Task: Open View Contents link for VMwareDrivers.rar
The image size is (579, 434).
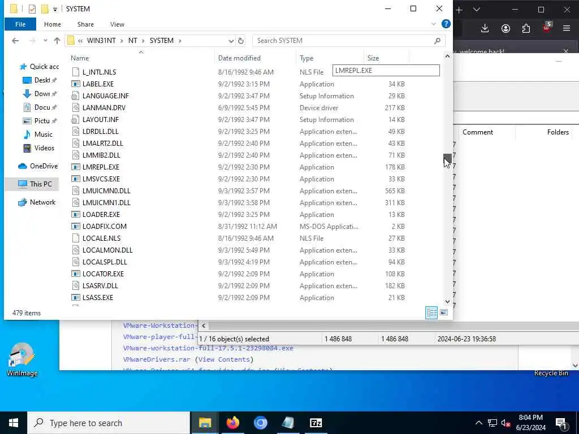Action: 223,359
